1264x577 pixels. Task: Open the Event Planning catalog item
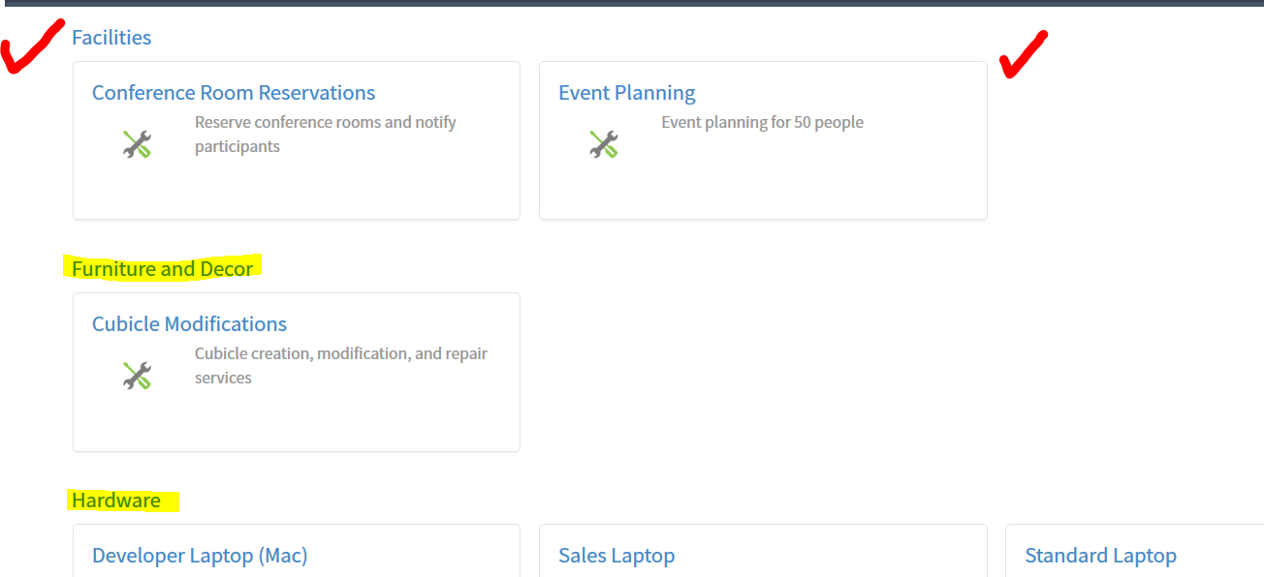(x=627, y=93)
